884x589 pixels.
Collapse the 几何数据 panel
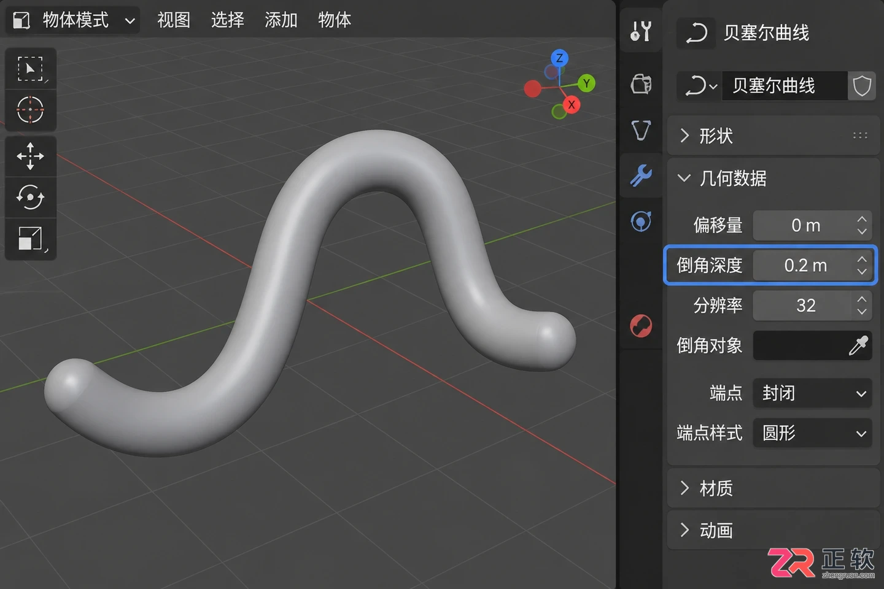773,179
